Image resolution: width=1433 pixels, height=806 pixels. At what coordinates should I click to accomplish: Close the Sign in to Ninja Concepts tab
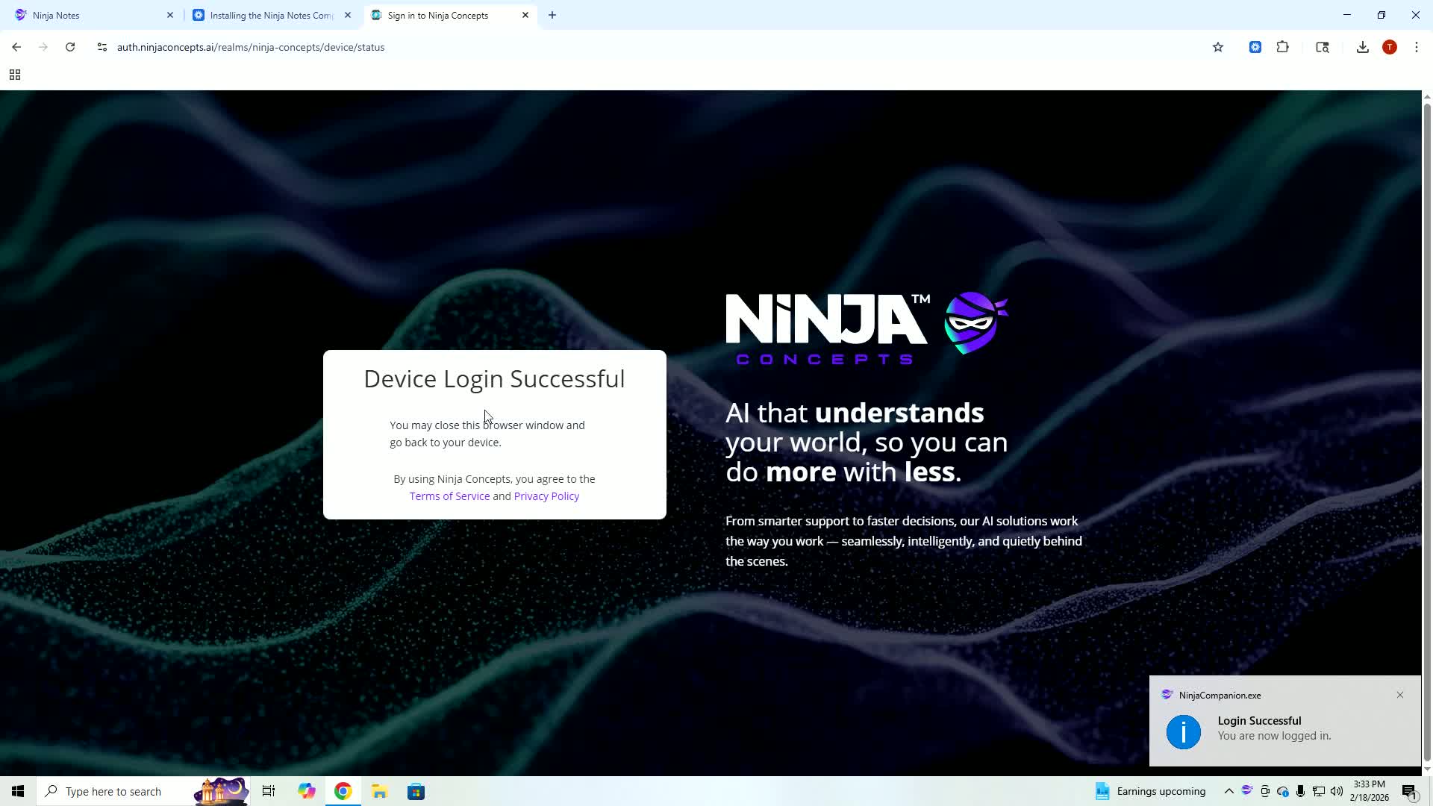(525, 15)
